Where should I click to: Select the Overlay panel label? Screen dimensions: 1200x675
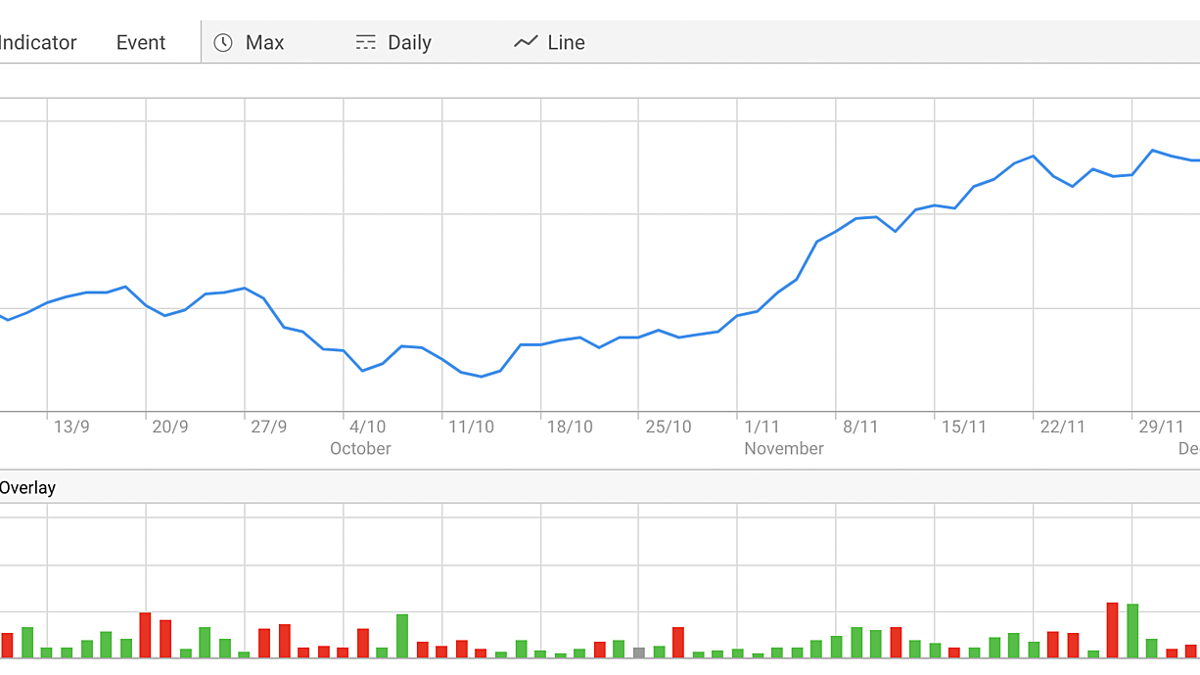click(x=27, y=487)
